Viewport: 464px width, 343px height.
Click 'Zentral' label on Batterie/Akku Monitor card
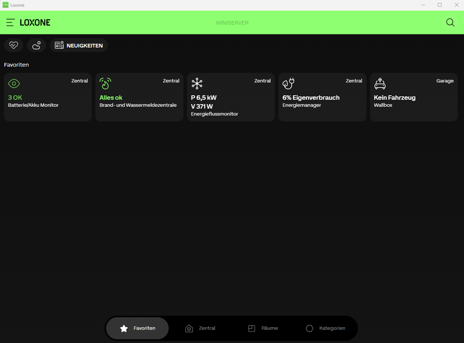(x=80, y=81)
